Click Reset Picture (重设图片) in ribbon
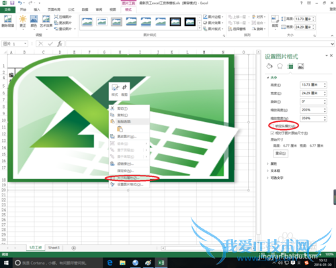 64,29
